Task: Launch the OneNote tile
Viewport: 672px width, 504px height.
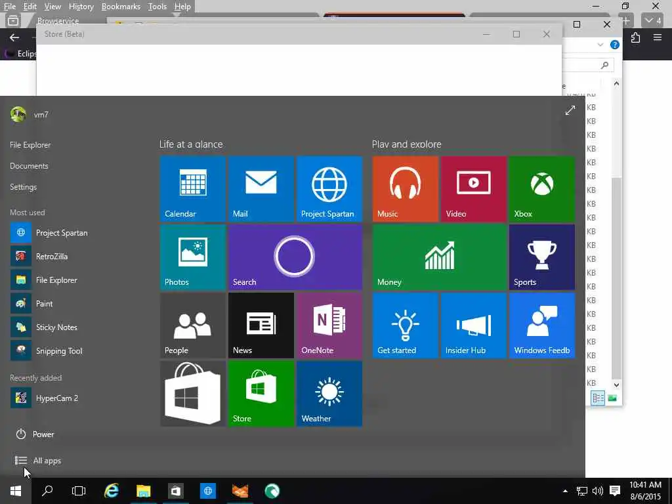Action: pos(329,325)
